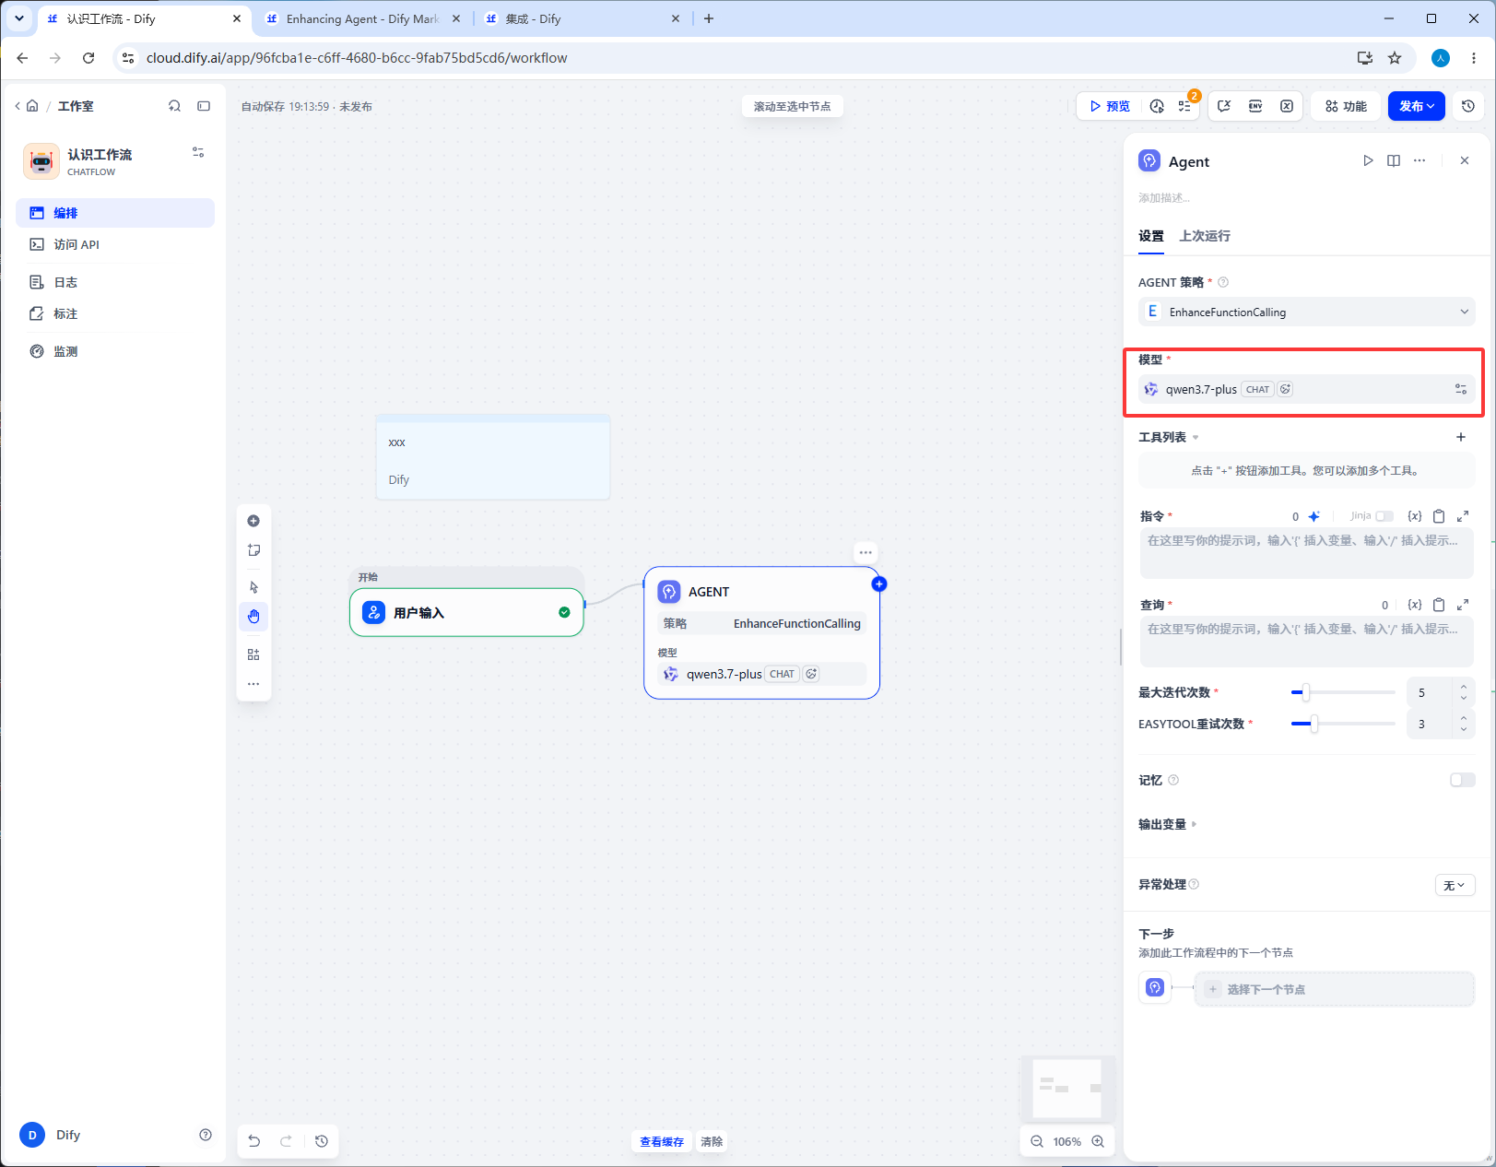The width and height of the screenshot is (1496, 1167).
Task: Open the Agent panel help book icon
Action: click(1394, 160)
